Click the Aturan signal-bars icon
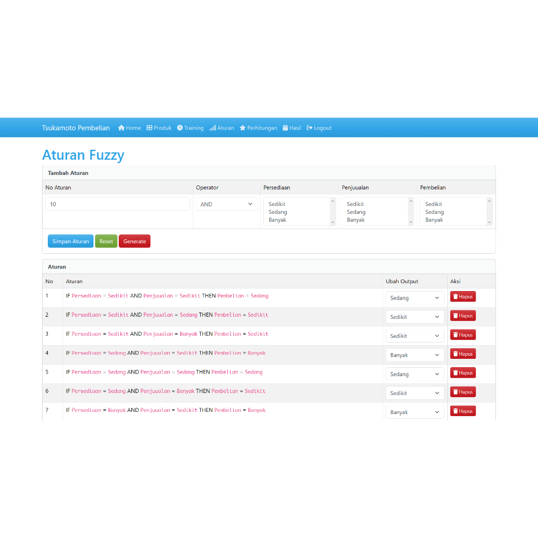Image resolution: width=538 pixels, height=538 pixels. coord(212,128)
